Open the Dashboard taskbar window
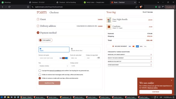This screenshot has width=176, height=99. click(66, 97)
